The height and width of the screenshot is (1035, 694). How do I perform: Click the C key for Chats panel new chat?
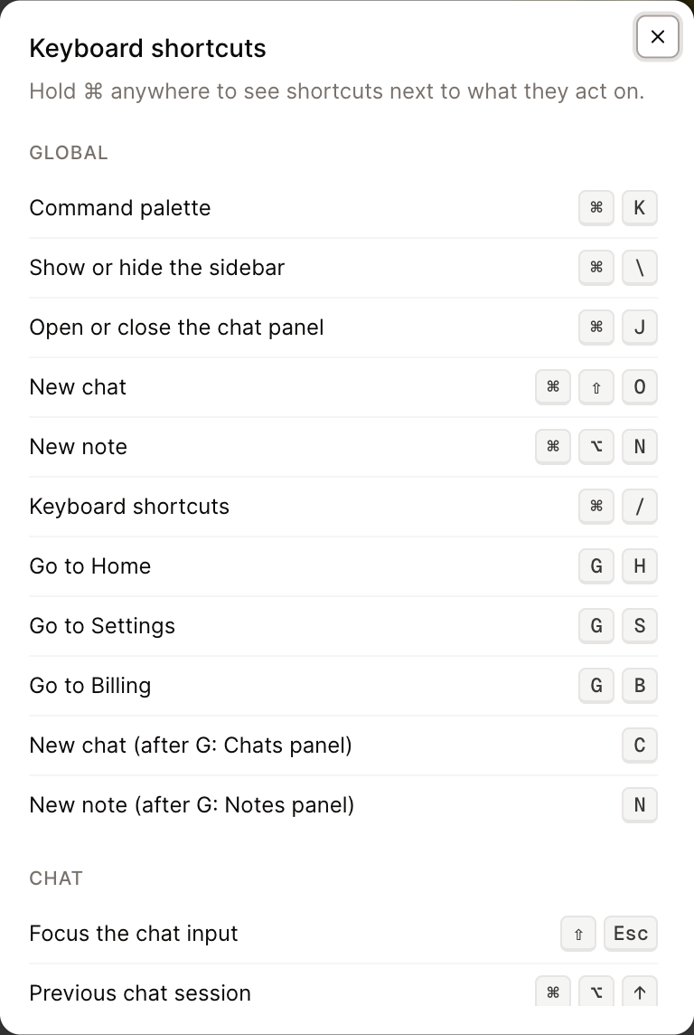639,745
